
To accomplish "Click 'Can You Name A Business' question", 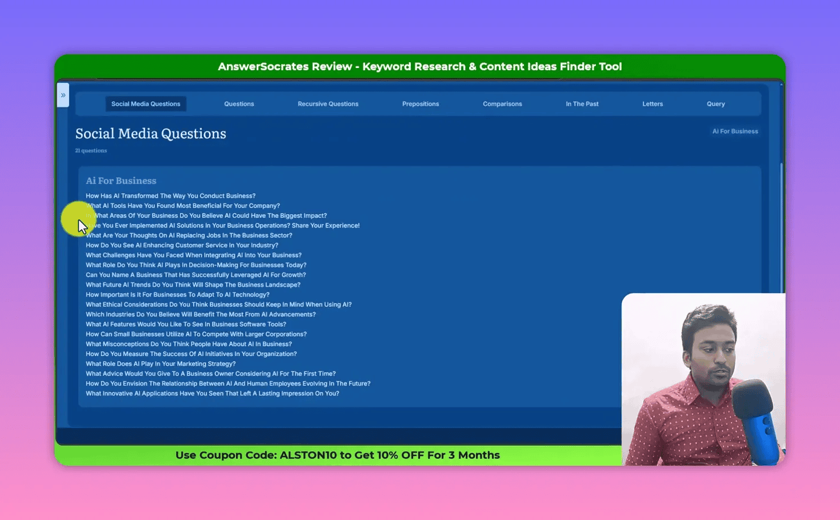I will click(x=195, y=275).
